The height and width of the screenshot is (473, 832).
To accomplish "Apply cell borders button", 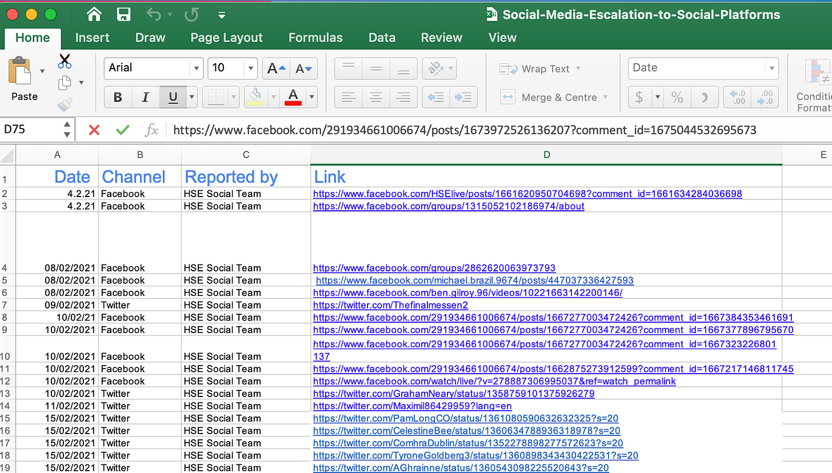I will pos(216,97).
